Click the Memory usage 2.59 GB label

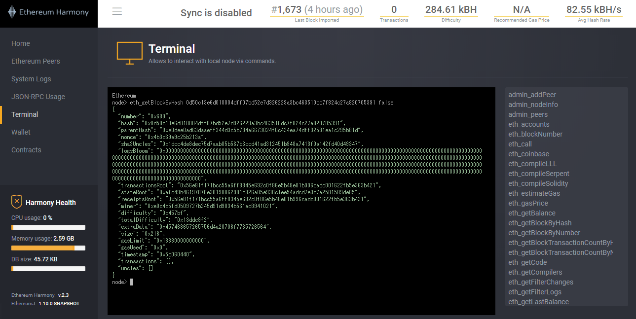click(x=43, y=238)
